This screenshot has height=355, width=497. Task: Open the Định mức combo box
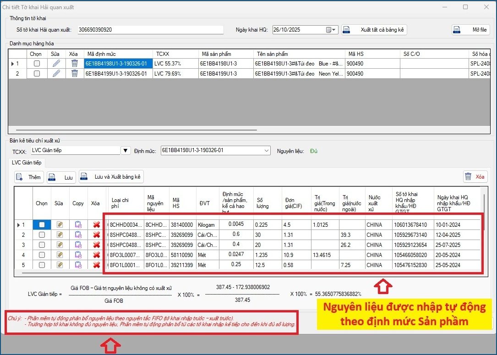267,151
